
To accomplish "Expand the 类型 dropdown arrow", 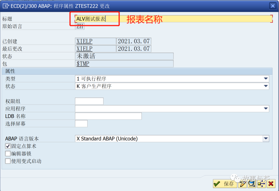I will point(266,79).
